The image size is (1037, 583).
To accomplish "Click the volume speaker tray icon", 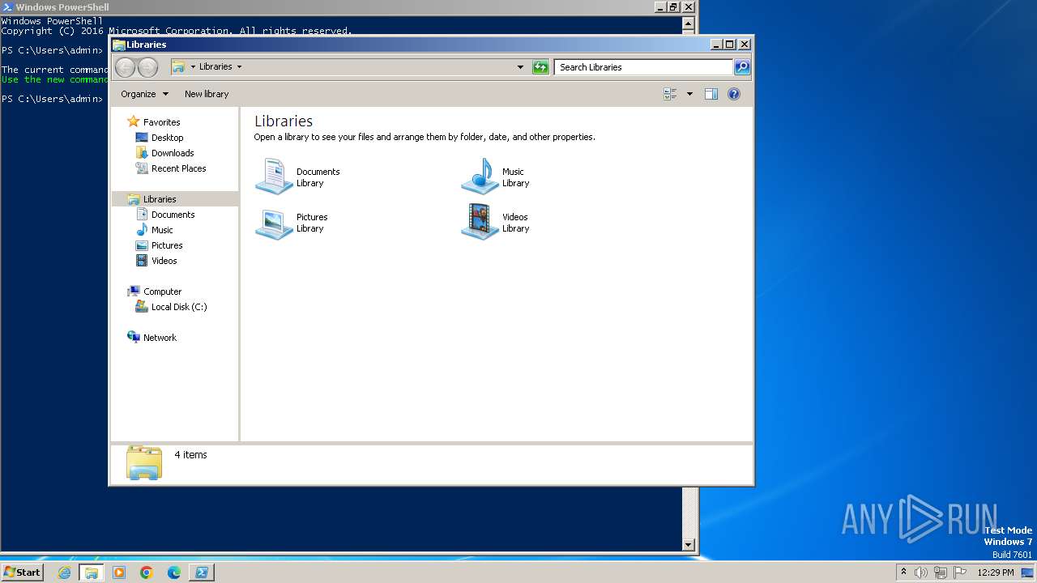I will coord(921,572).
